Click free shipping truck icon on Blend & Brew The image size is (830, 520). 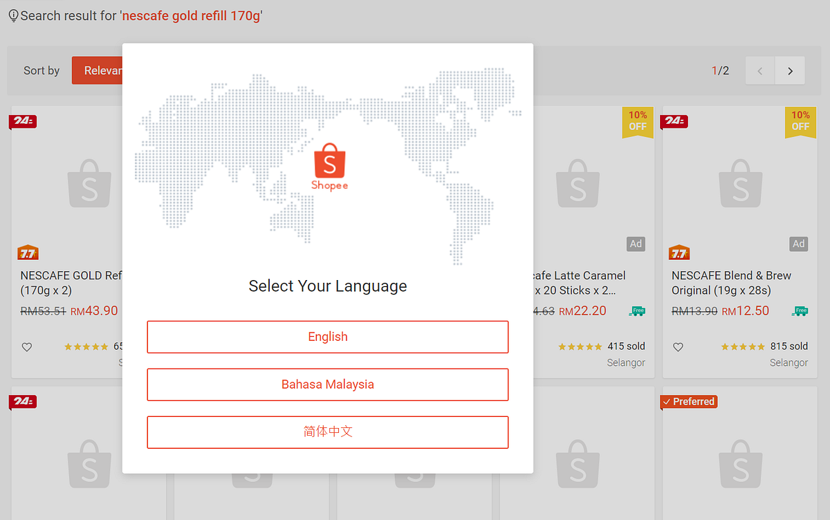click(800, 311)
